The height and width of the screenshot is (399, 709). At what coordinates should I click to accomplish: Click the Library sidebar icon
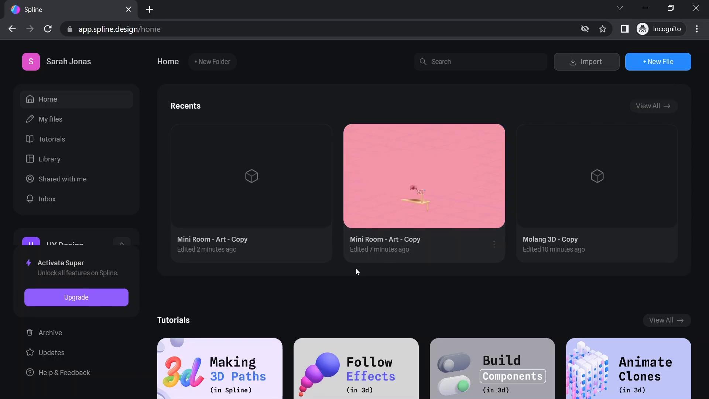coord(30,159)
